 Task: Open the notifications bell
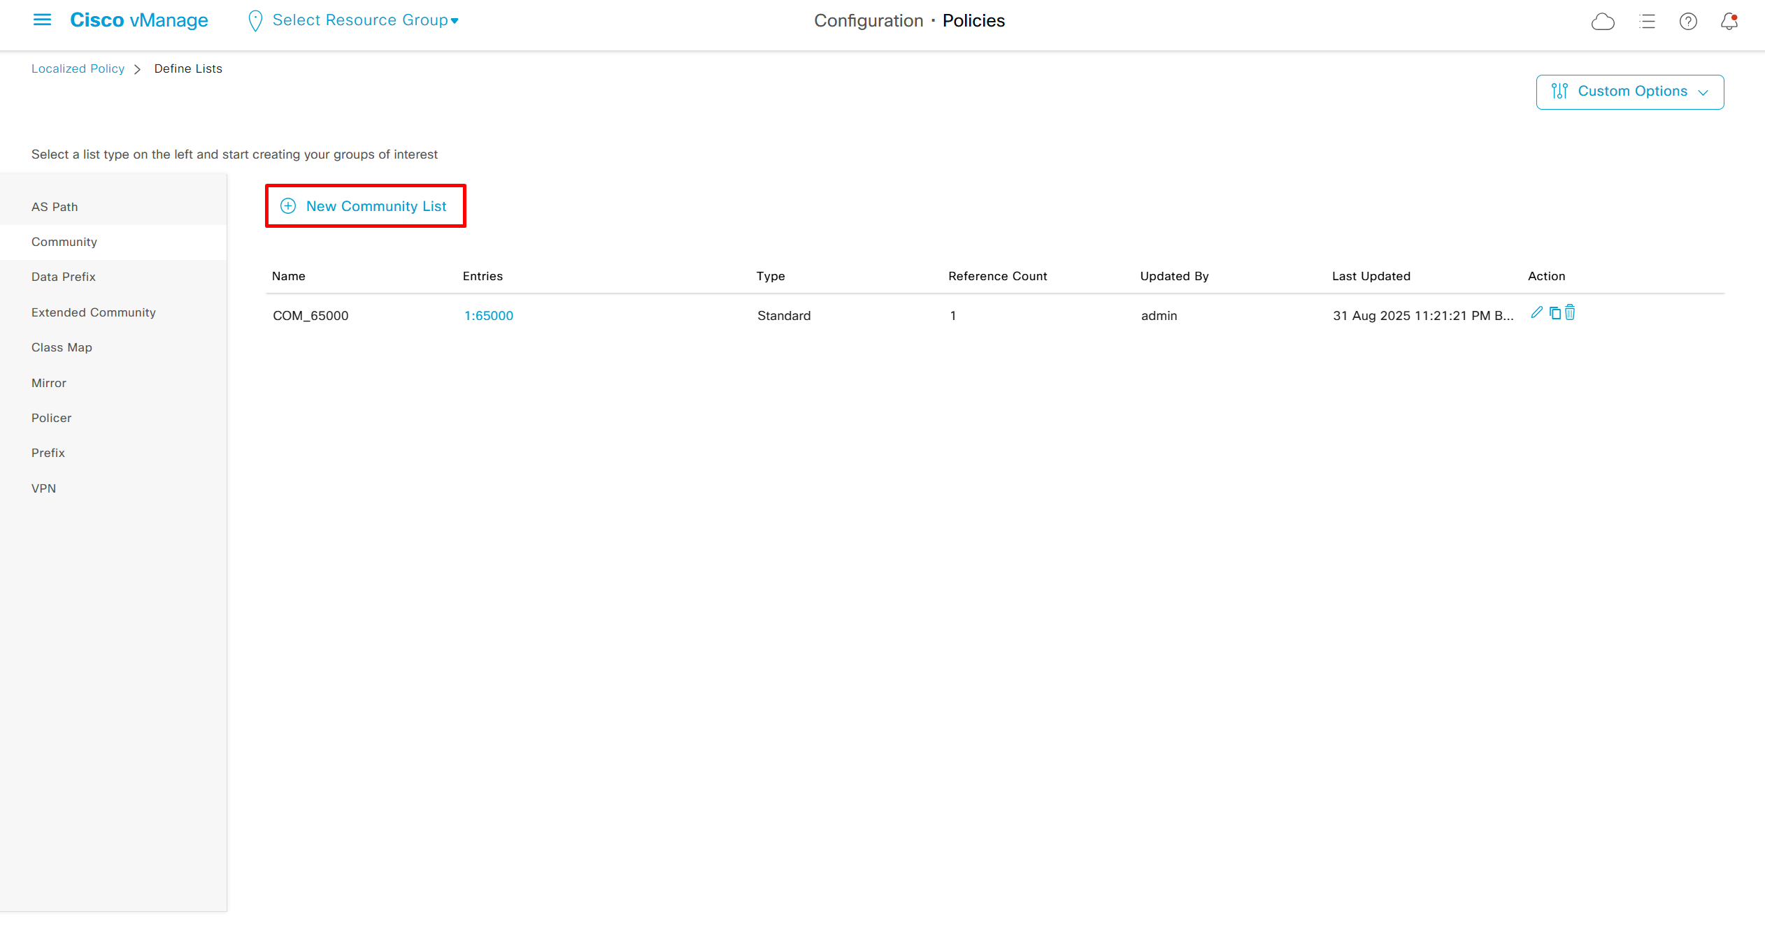[1729, 22]
